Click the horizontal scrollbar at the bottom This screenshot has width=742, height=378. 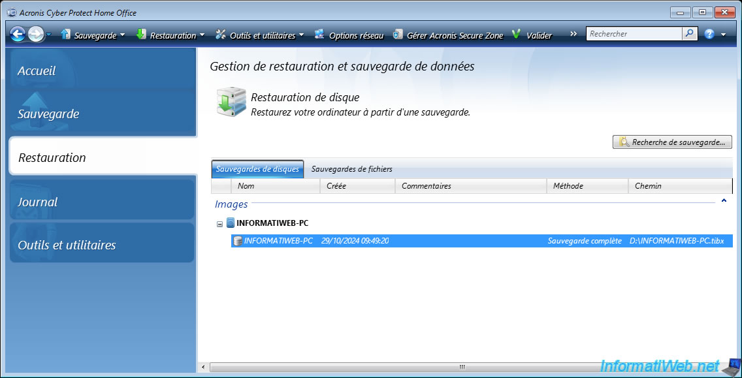pos(462,367)
